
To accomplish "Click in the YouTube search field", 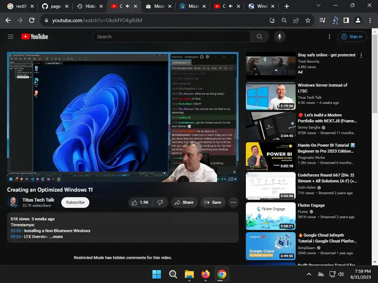I will click(x=171, y=36).
